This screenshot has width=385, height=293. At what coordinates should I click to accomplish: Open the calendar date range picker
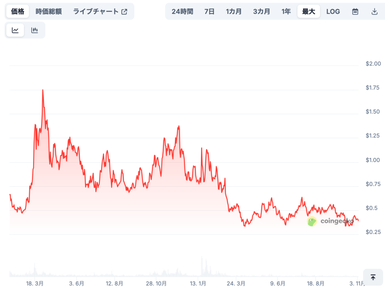(x=355, y=11)
